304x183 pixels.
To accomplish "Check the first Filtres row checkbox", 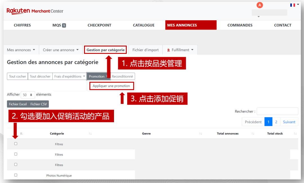I will coord(15,144).
